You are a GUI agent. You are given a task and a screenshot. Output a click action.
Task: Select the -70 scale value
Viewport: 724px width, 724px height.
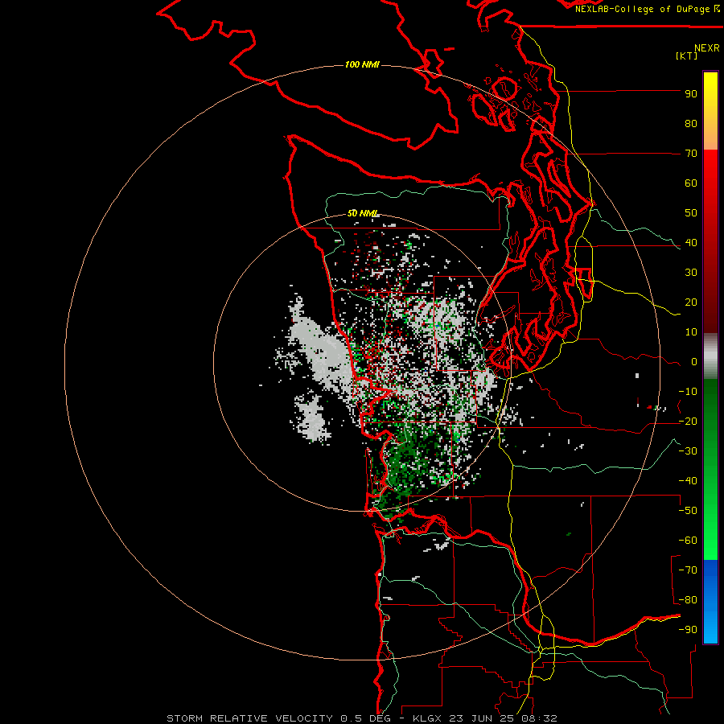tap(688, 570)
